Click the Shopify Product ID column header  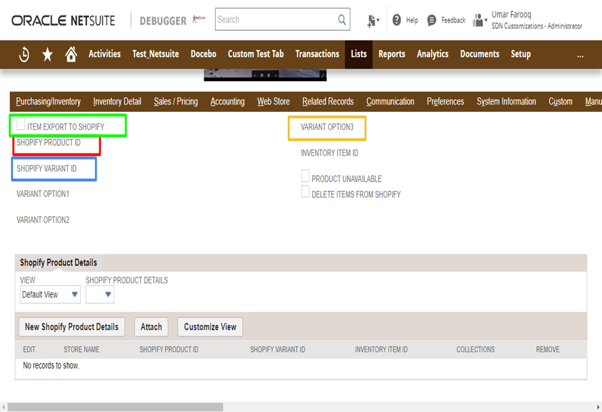point(169,349)
